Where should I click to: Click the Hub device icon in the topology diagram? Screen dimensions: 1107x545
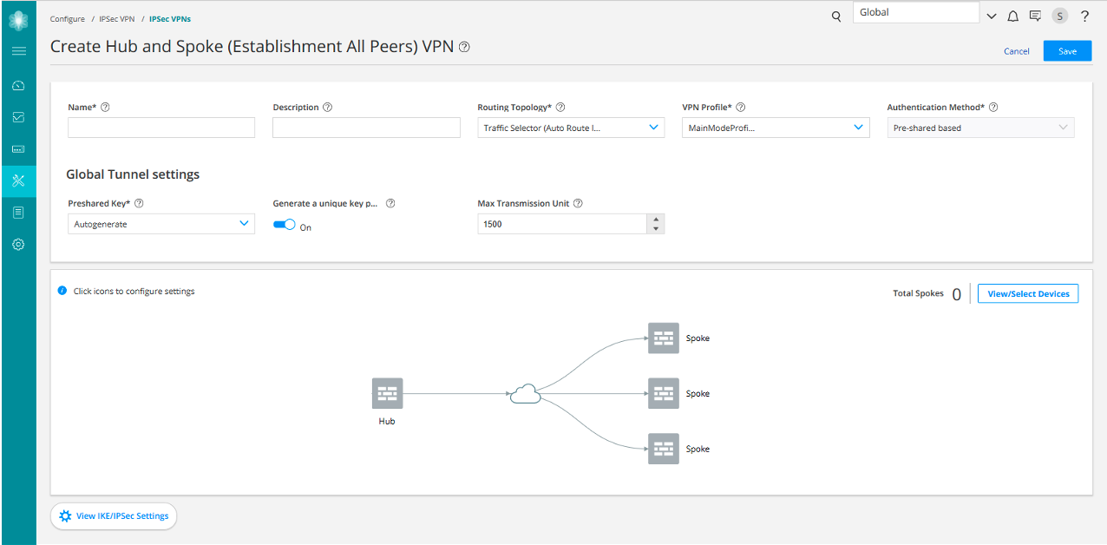coord(386,392)
